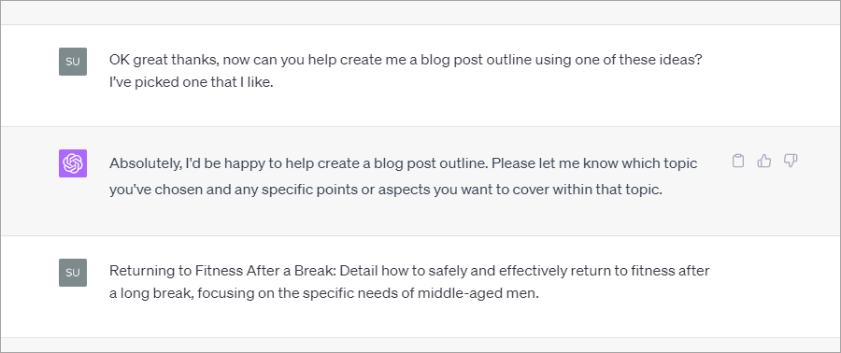Viewport: 841px width, 353px height.
Task: Select the SU avatar beside the fitness message
Action: coord(72,272)
